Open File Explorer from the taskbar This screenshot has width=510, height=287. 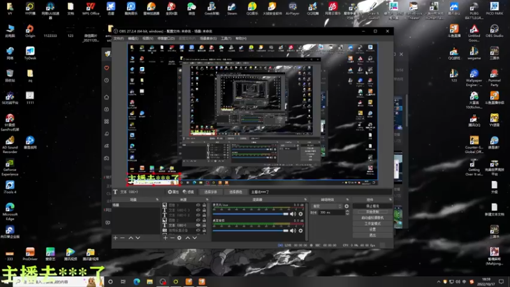coord(150,281)
